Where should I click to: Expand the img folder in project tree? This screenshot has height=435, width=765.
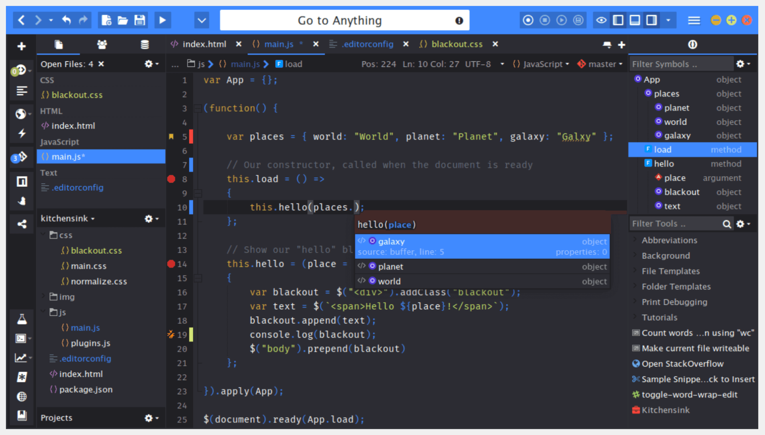(x=43, y=297)
